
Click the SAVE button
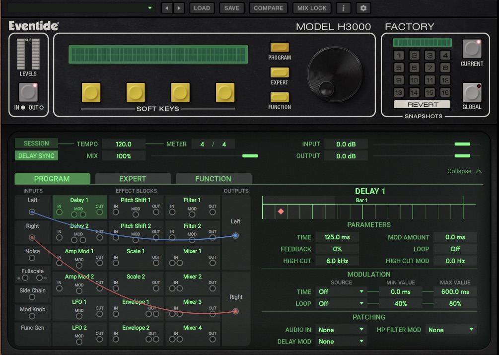[x=232, y=8]
